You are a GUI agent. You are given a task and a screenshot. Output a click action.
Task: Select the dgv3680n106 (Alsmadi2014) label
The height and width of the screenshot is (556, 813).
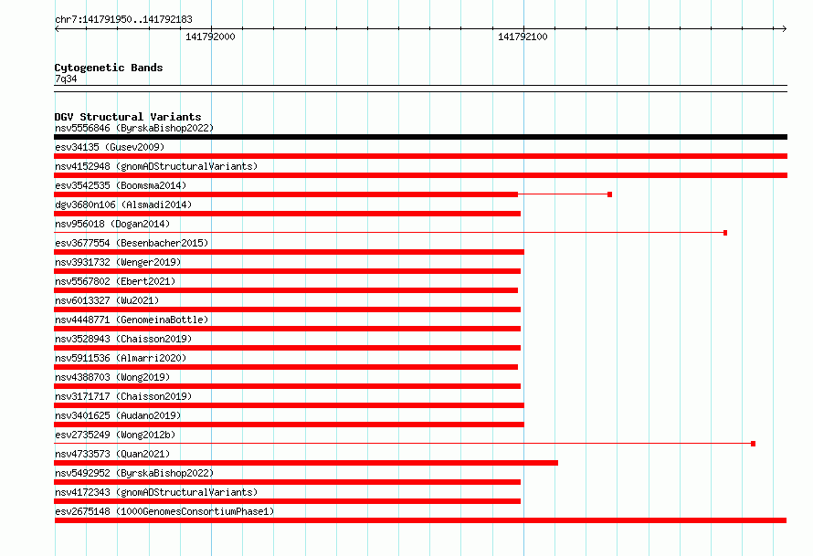tap(123, 205)
